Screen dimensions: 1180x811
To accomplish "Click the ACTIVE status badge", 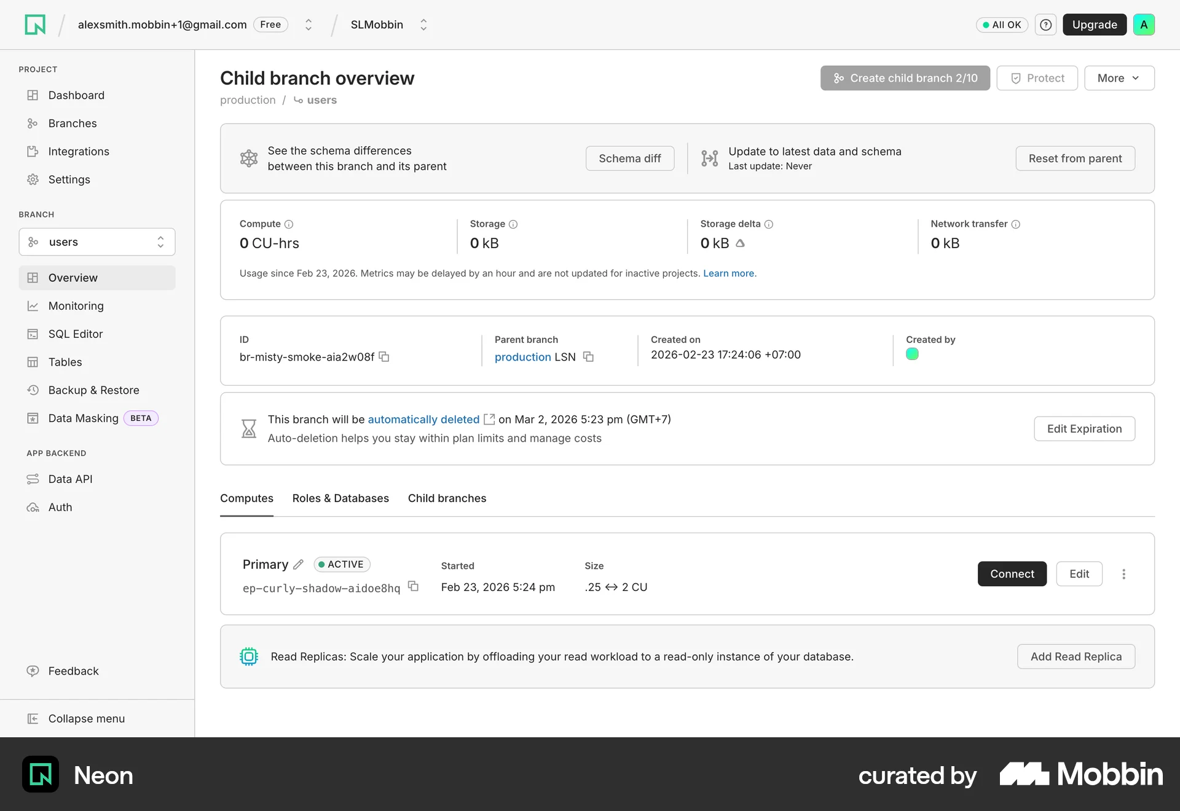I will click(x=342, y=564).
